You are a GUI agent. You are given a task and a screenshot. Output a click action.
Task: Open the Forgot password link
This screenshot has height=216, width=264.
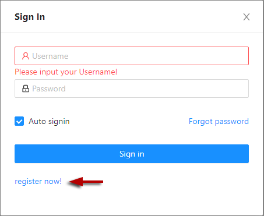click(219, 122)
